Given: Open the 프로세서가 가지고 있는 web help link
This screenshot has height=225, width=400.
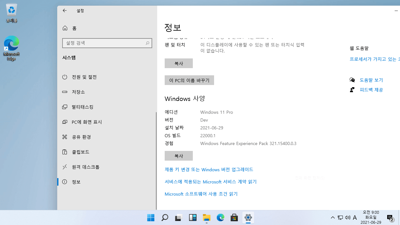Looking at the screenshot, I should [375, 59].
